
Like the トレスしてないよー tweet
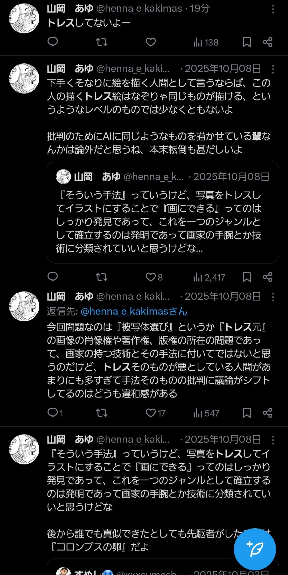tap(151, 42)
